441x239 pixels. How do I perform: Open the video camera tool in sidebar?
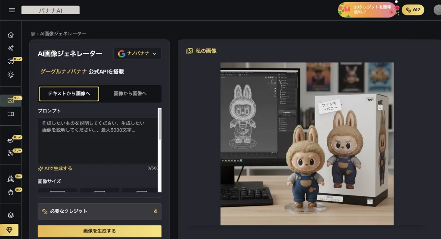[x=11, y=114]
